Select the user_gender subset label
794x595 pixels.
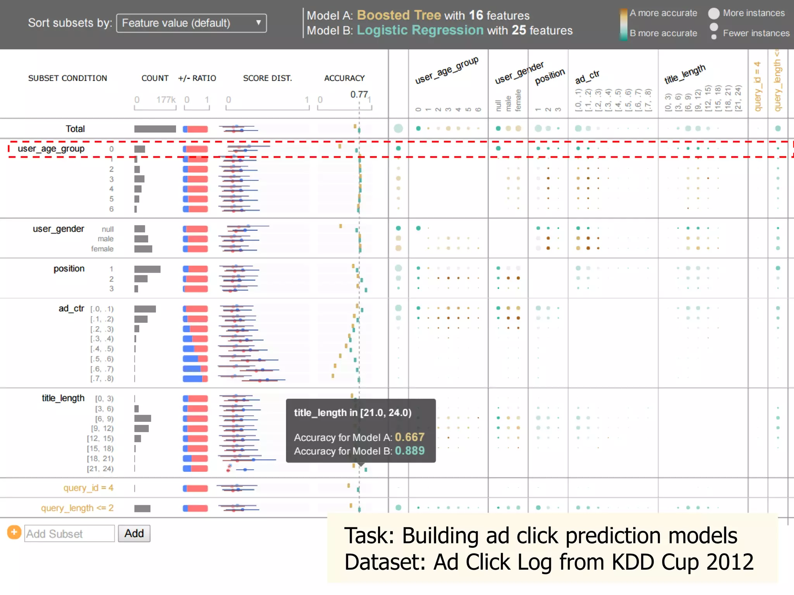click(58, 229)
